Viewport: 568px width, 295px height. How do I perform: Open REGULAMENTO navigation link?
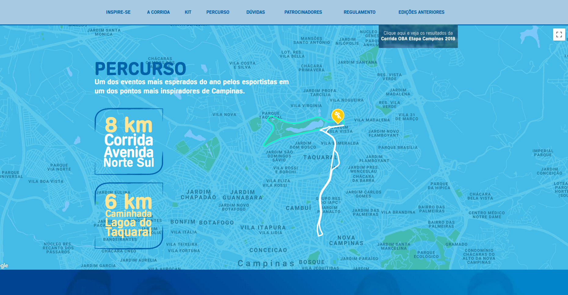tap(359, 12)
